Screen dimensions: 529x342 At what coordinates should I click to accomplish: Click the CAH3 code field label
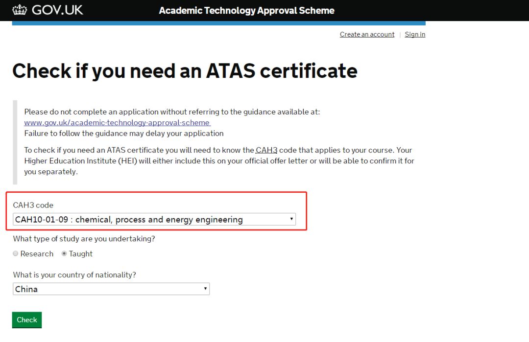pos(33,205)
